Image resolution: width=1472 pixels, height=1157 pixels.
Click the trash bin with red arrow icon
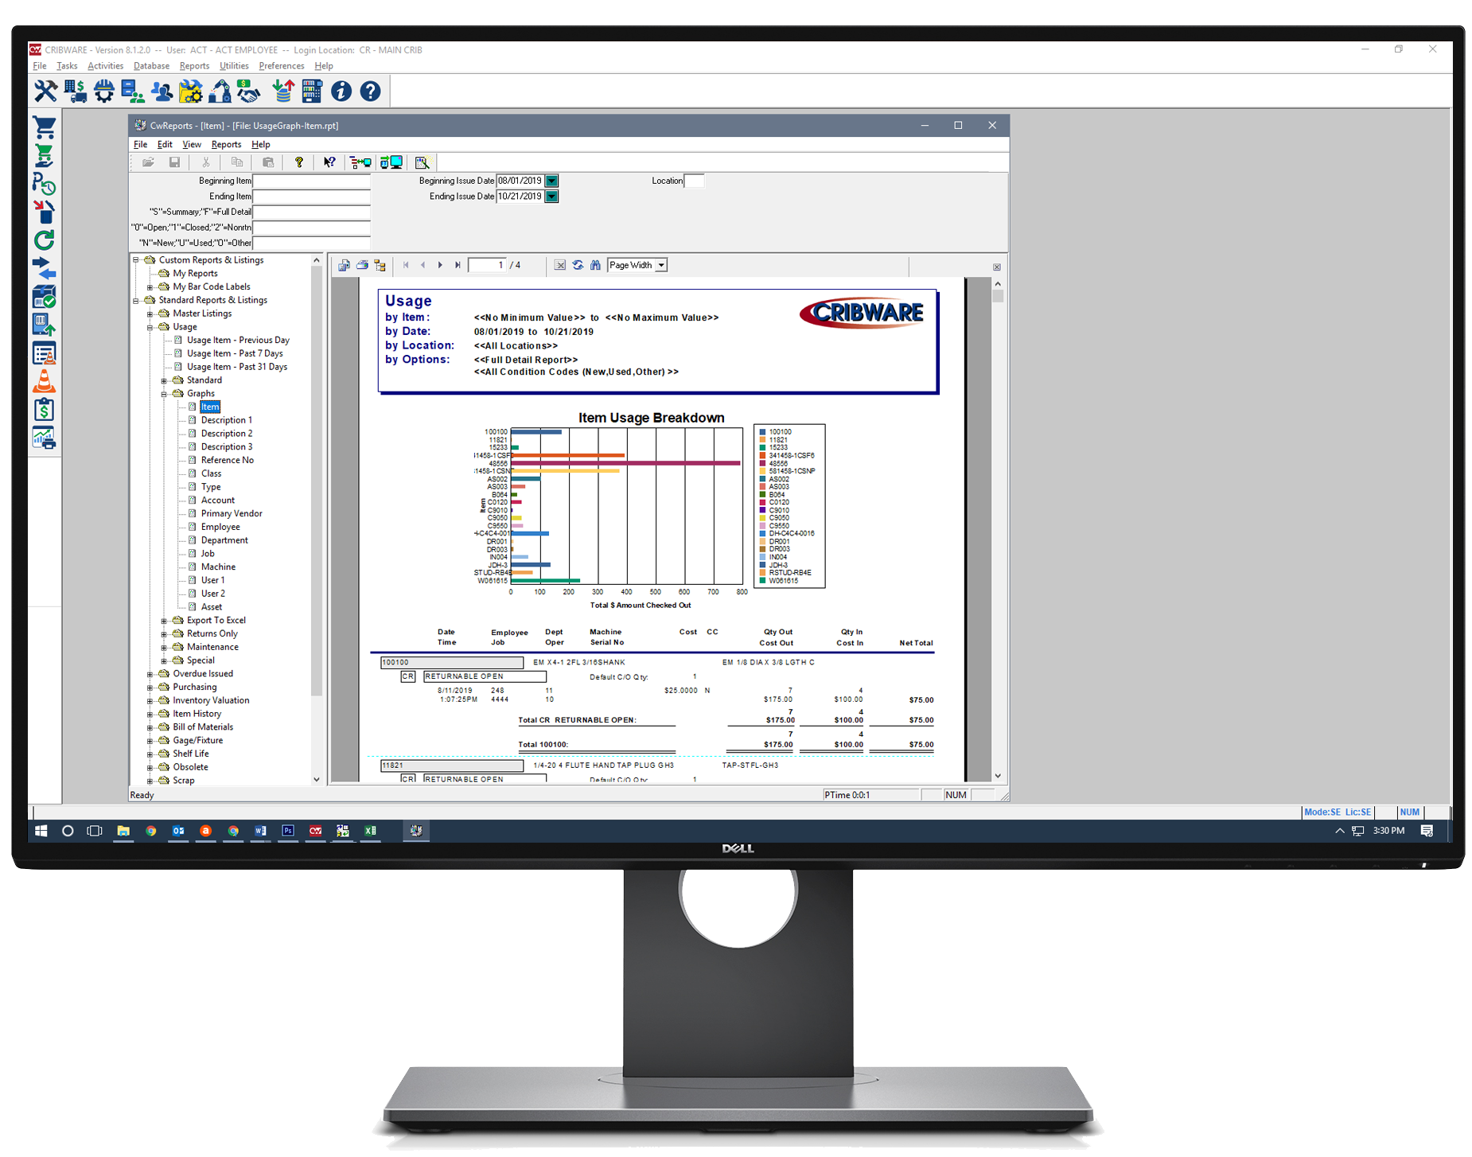(45, 212)
